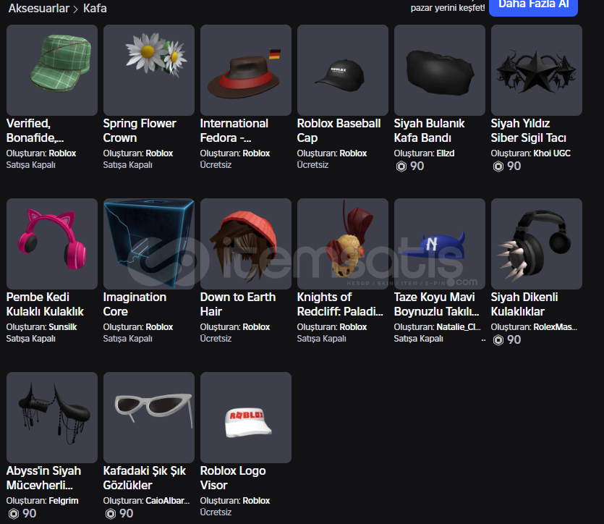Open Roblox creator link under Roblox Logo Visor
604x524 pixels.
[x=256, y=501]
